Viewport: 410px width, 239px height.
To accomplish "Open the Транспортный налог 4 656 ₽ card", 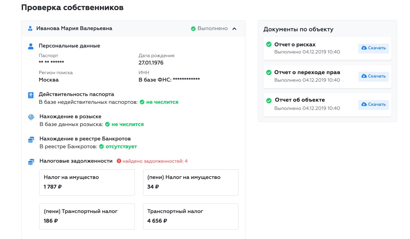I will [191, 216].
